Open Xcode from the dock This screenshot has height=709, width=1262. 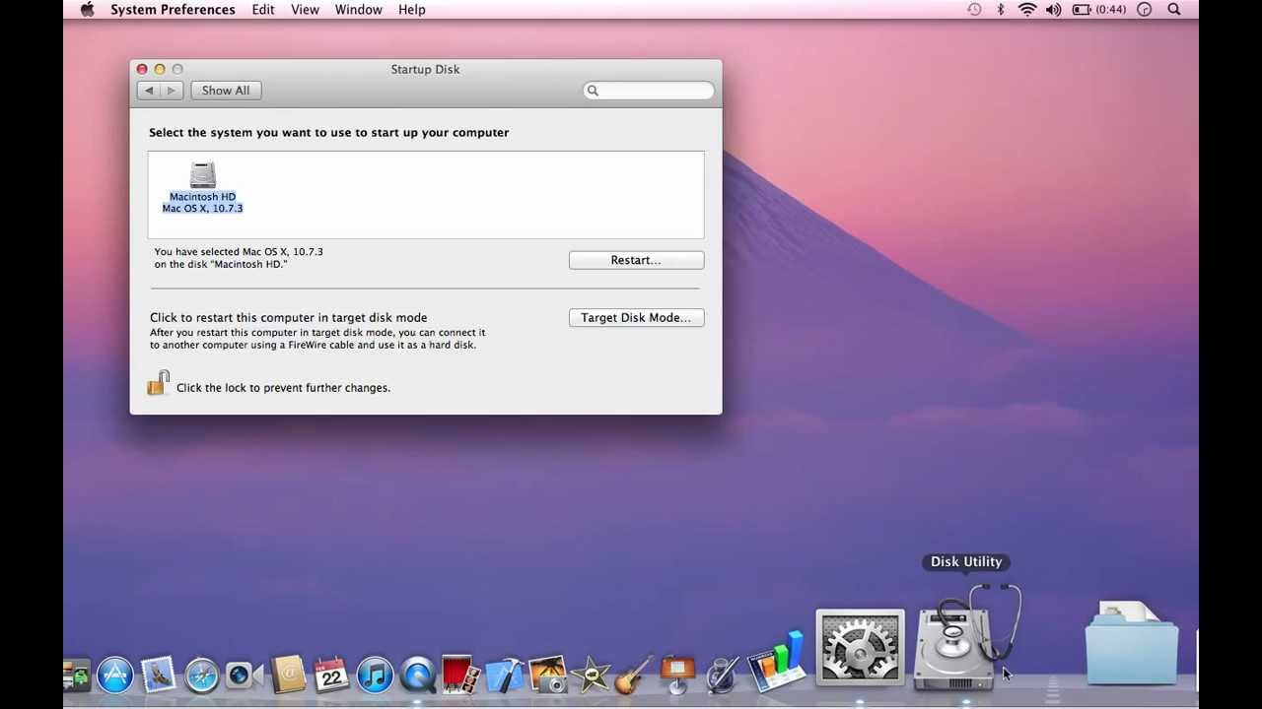pyautogui.click(x=504, y=675)
